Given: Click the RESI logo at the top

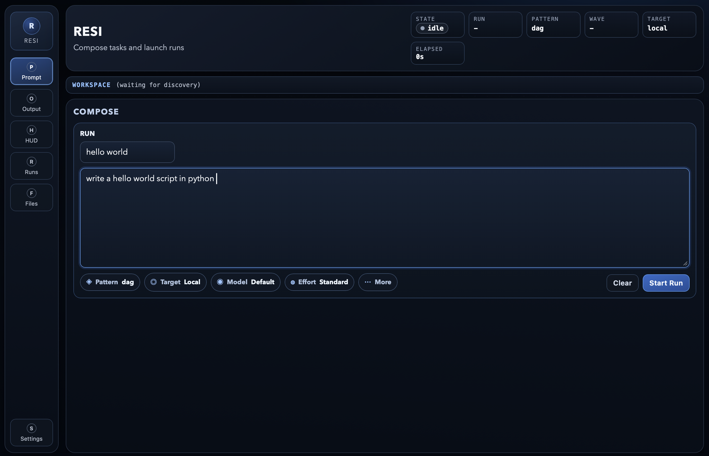Looking at the screenshot, I should [x=31, y=31].
